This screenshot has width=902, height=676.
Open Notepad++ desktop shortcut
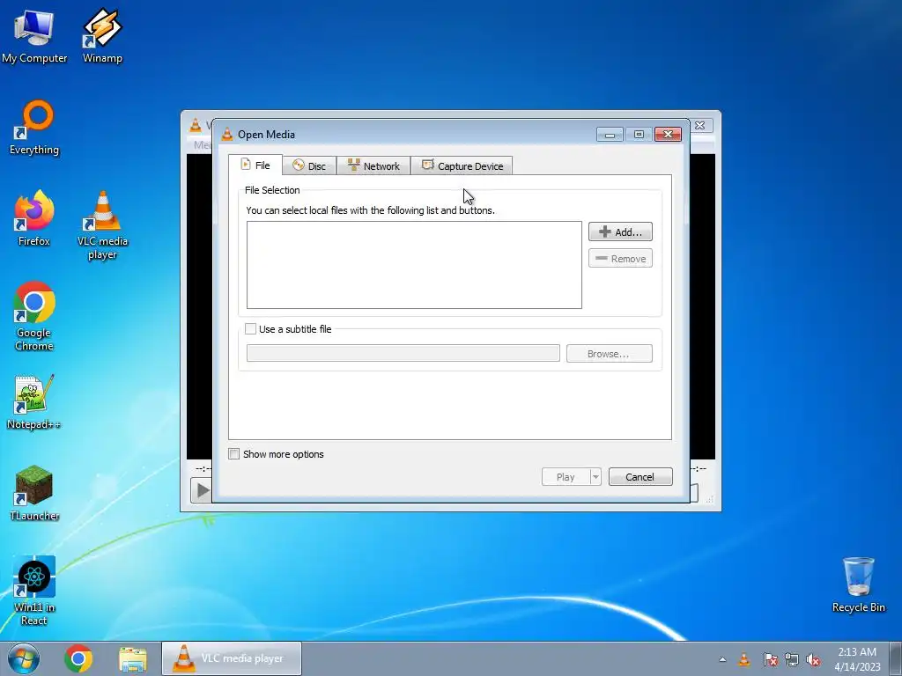click(x=34, y=402)
